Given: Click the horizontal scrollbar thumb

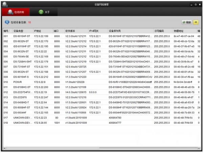Looking at the screenshot, I should [52, 148].
